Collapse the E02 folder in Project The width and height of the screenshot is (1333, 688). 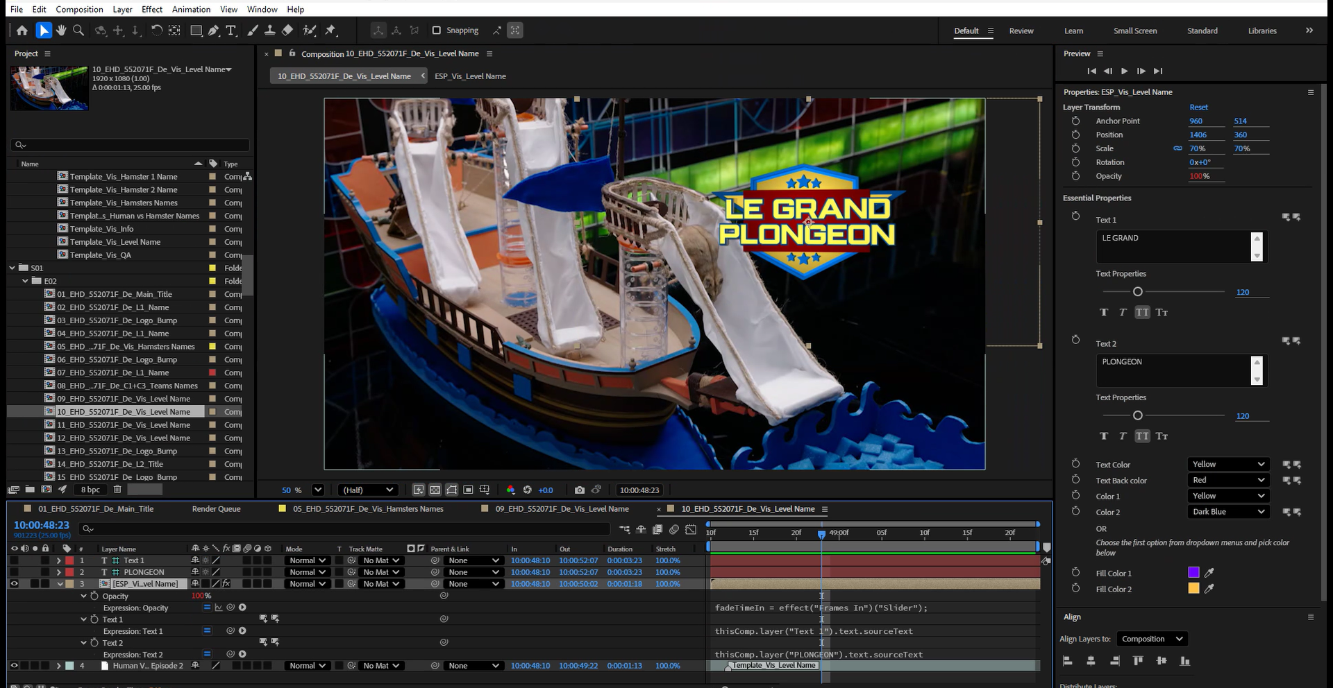(26, 281)
